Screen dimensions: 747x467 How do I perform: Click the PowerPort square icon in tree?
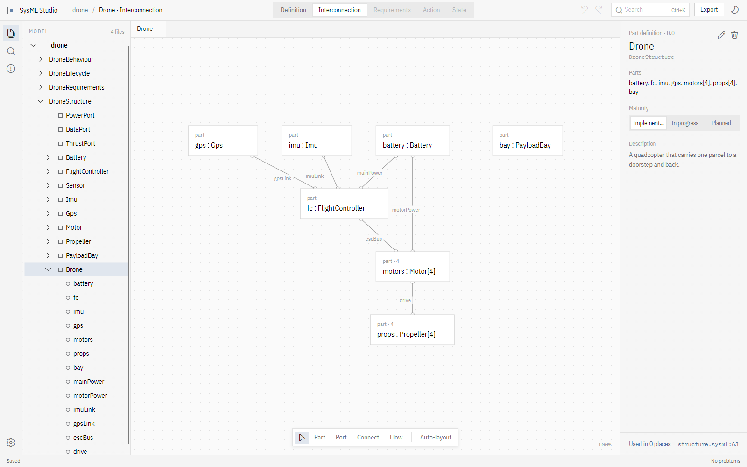click(60, 115)
